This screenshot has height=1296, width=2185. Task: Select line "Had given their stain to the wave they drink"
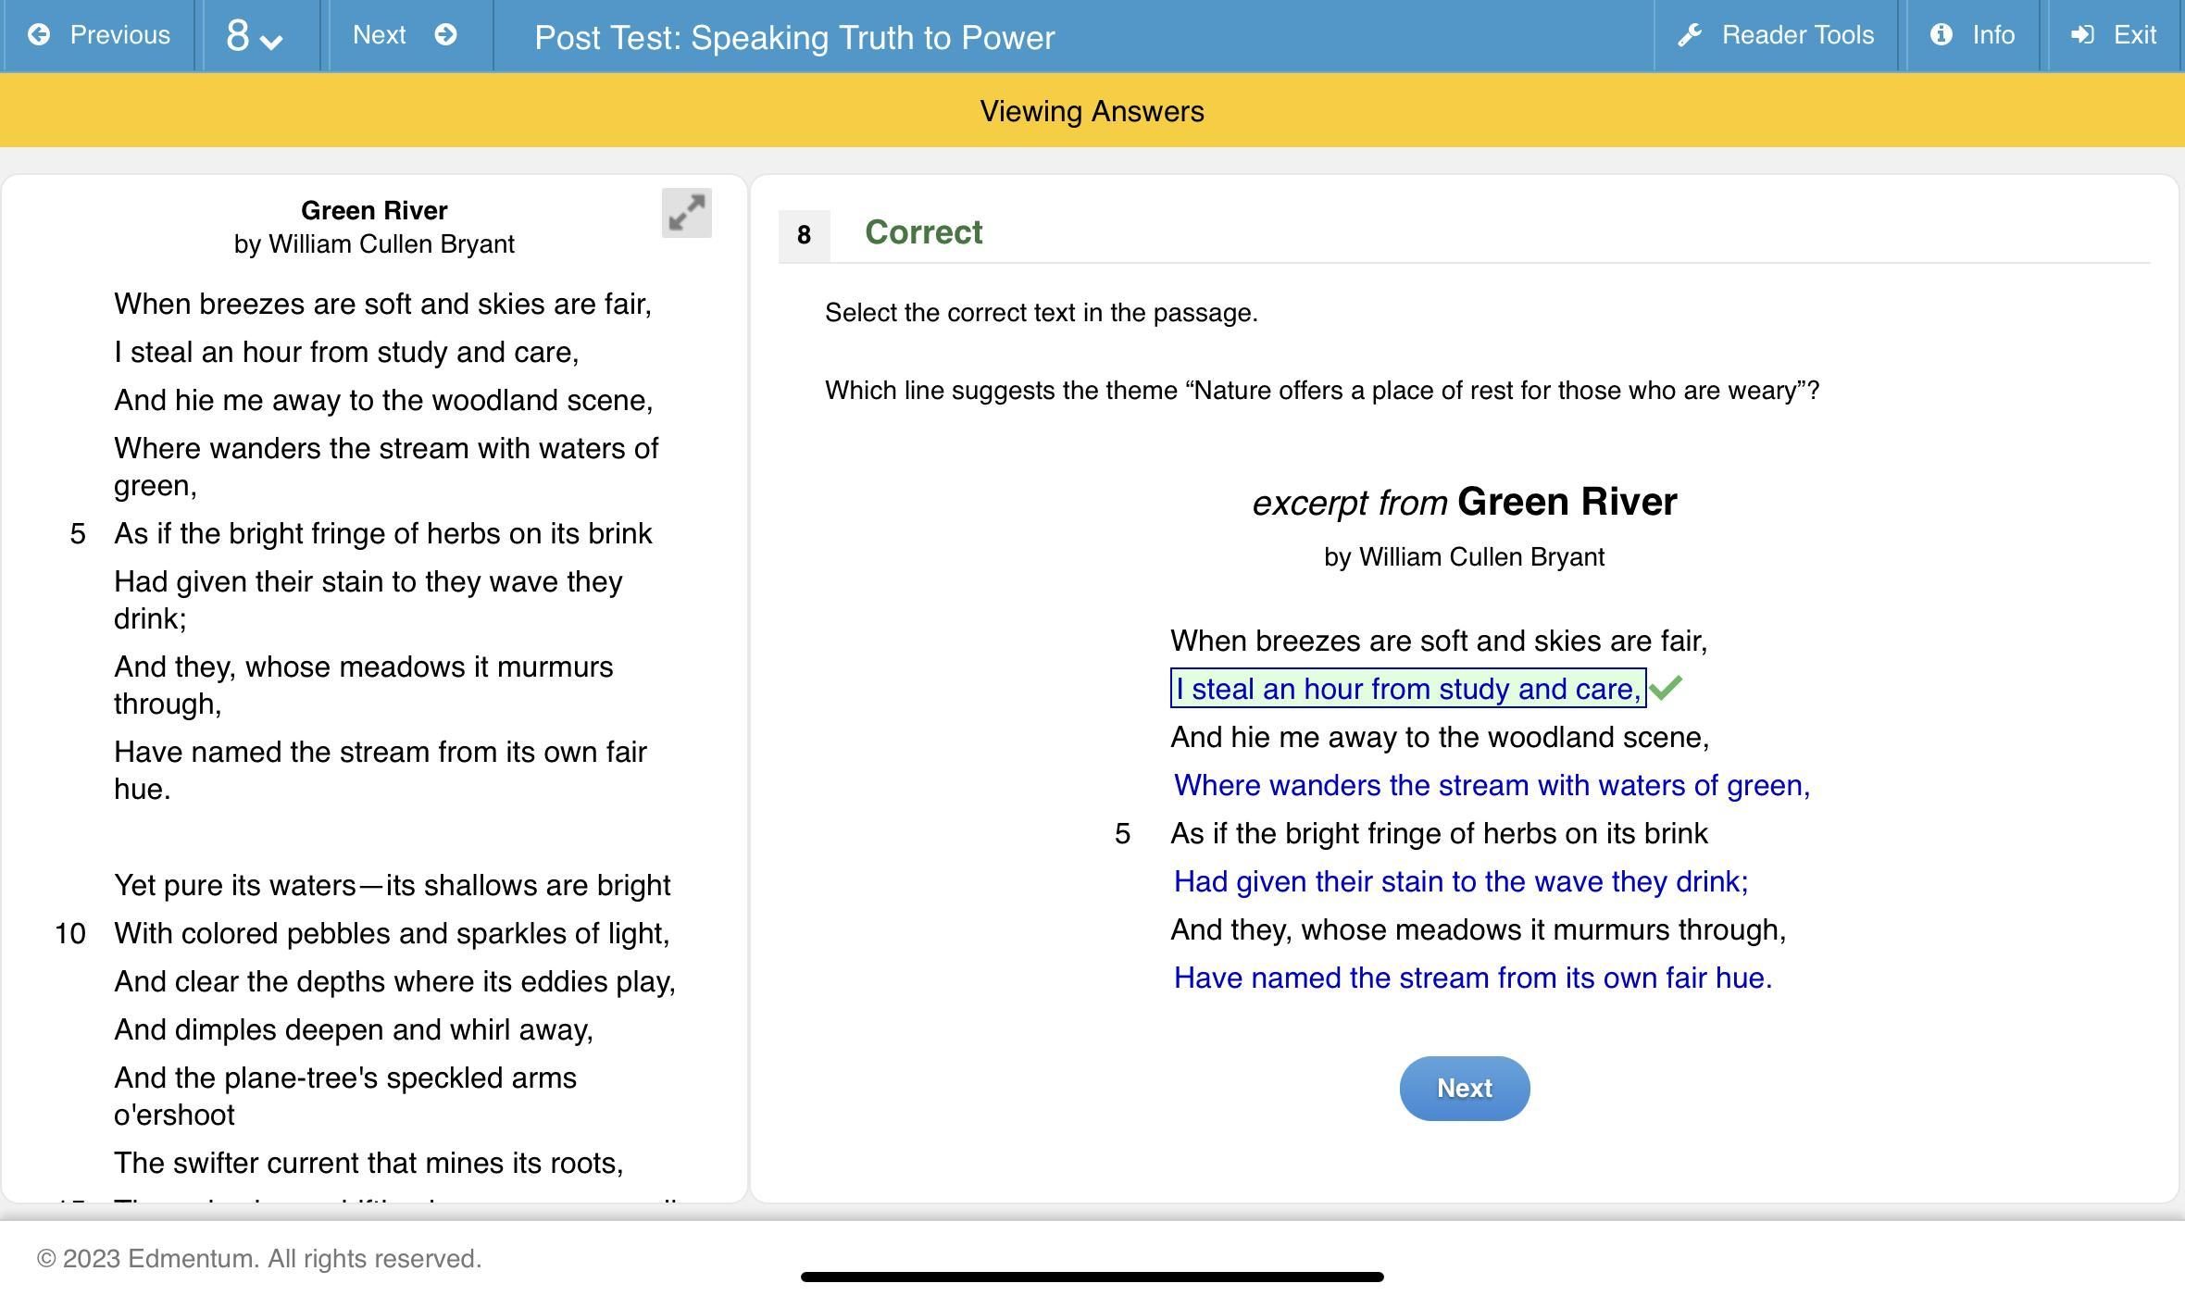(1460, 881)
